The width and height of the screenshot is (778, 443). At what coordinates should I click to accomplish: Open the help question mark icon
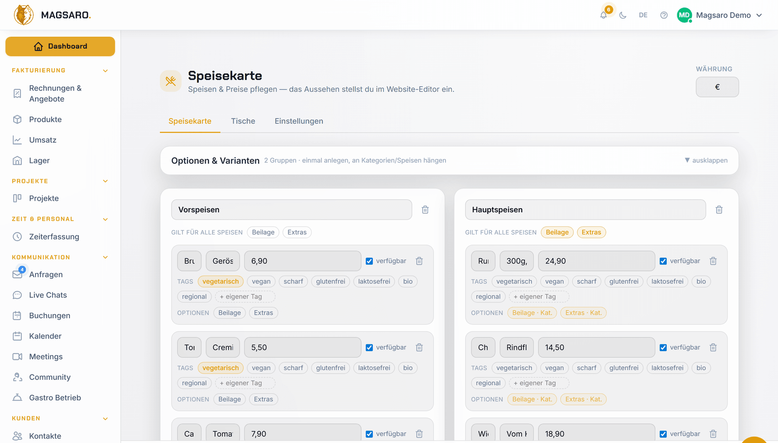coord(664,15)
